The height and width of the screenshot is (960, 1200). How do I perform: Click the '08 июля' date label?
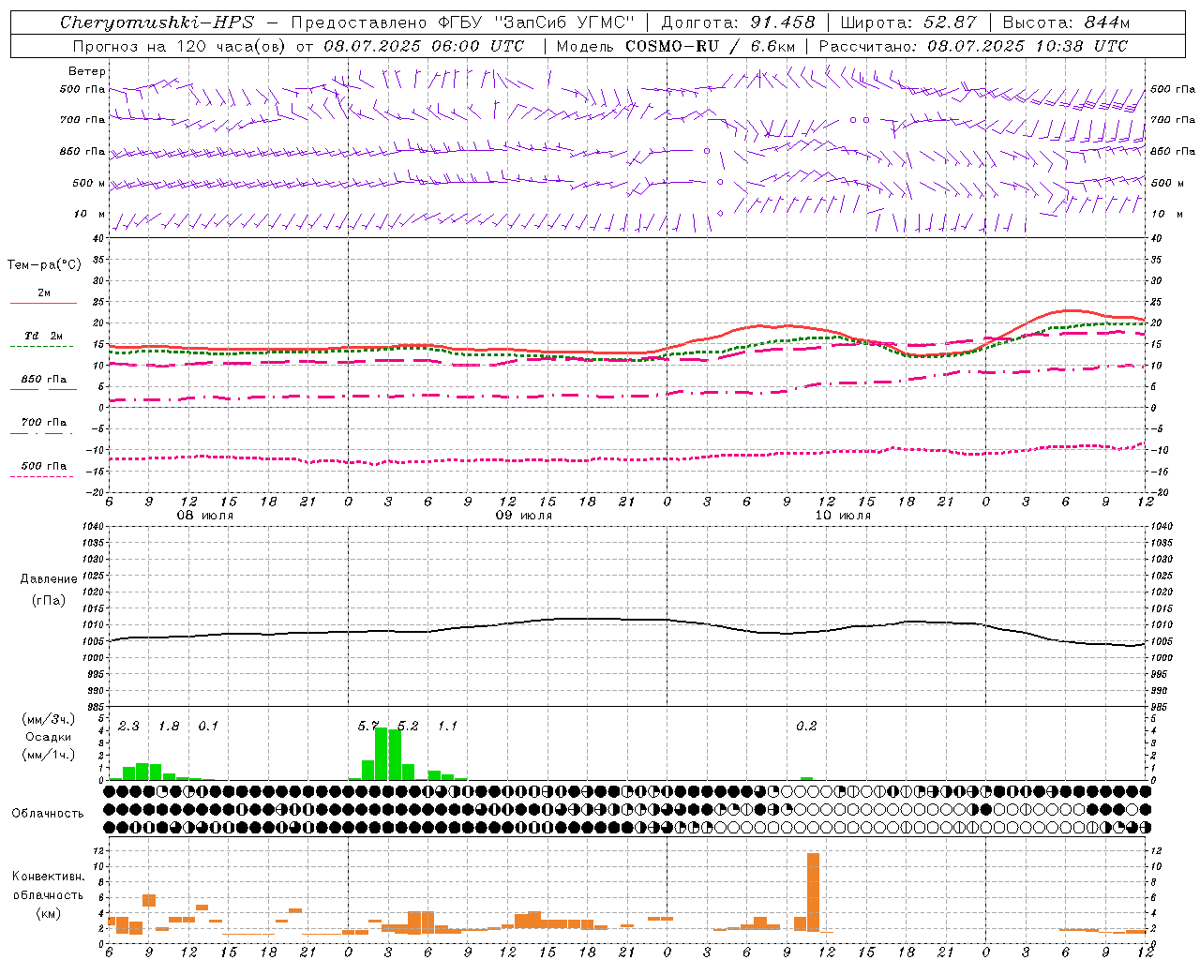point(205,516)
